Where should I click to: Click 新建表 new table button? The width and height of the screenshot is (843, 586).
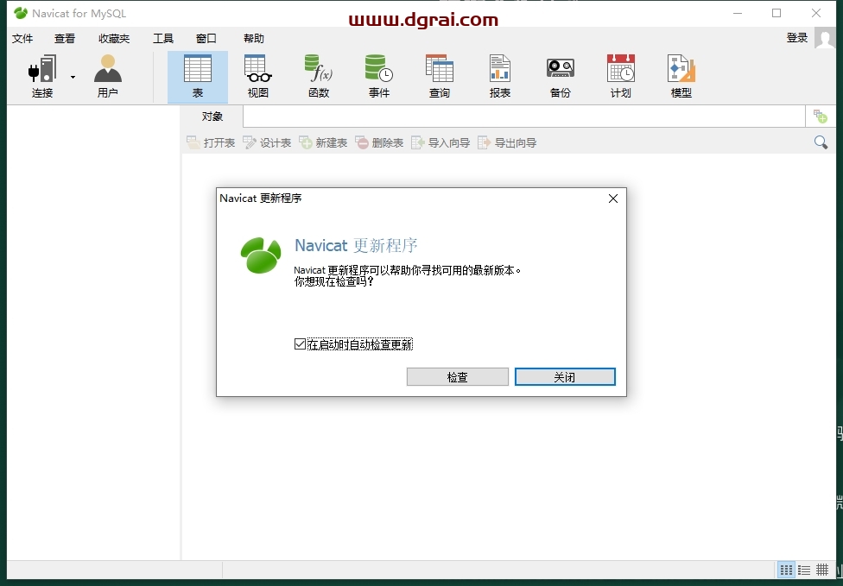[323, 142]
